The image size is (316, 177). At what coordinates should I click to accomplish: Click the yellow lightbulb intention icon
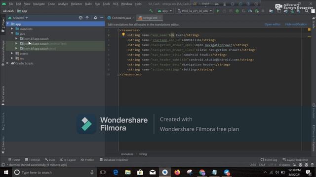pyautogui.click(x=123, y=35)
